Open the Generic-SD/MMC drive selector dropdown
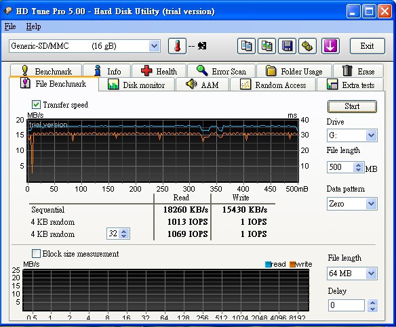This screenshot has width=396, height=327. [x=154, y=46]
